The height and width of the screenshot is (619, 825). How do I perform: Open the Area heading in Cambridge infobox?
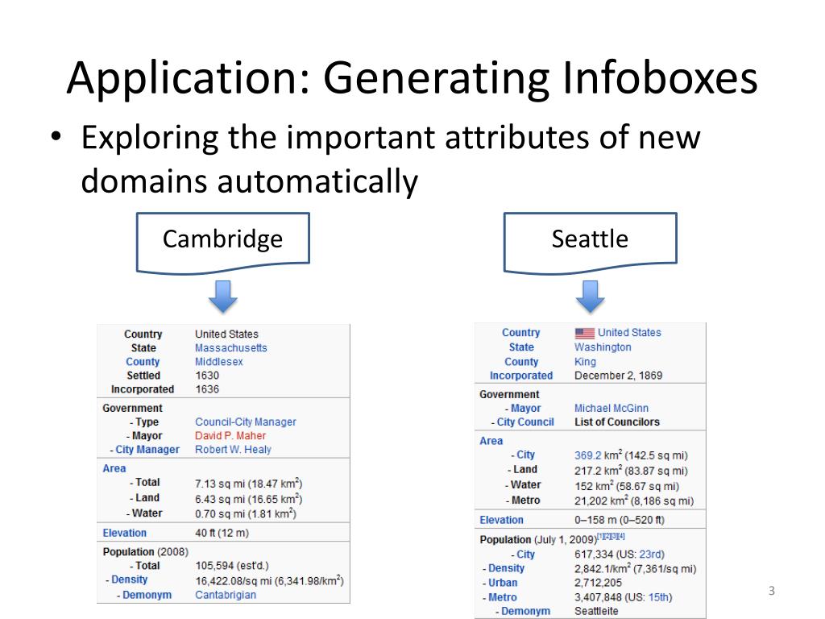[x=114, y=468]
